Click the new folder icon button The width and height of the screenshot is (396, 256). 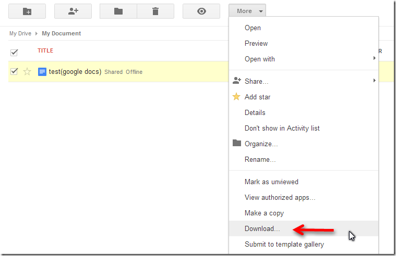(27, 11)
